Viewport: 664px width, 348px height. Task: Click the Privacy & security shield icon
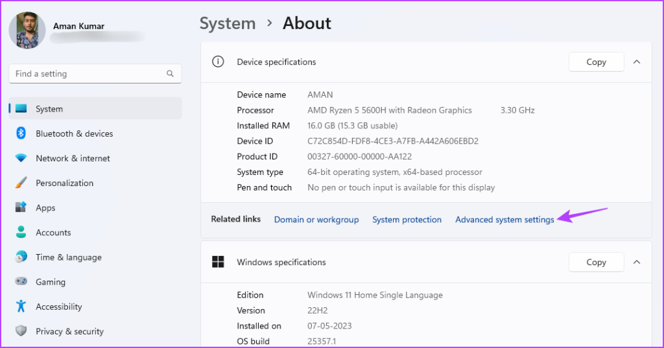[x=21, y=331]
